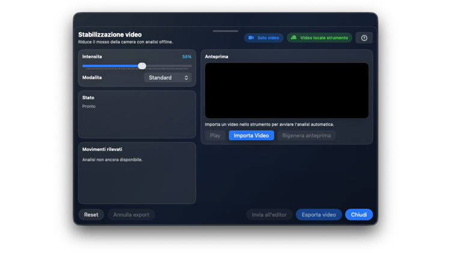
Task: Click the Intensita slider thumb
Action: point(142,66)
